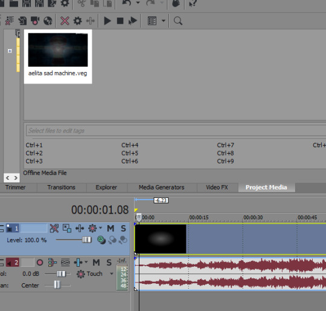This screenshot has height=311, width=326.
Task: Click Remove Unused Media icon
Action: 9,21
